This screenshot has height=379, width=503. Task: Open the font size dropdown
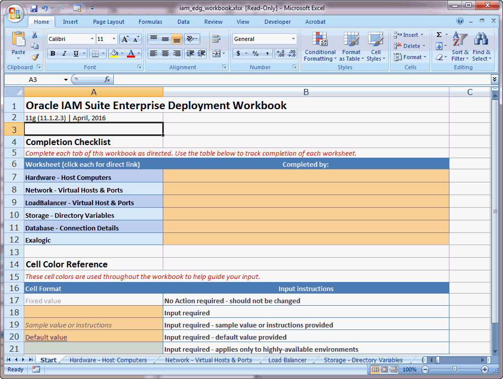(114, 39)
